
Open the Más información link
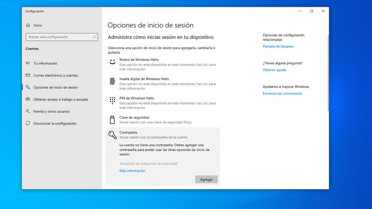[x=132, y=171]
